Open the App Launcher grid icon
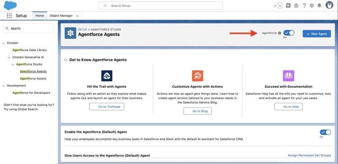This screenshot has height=164, width=338. (9, 16)
